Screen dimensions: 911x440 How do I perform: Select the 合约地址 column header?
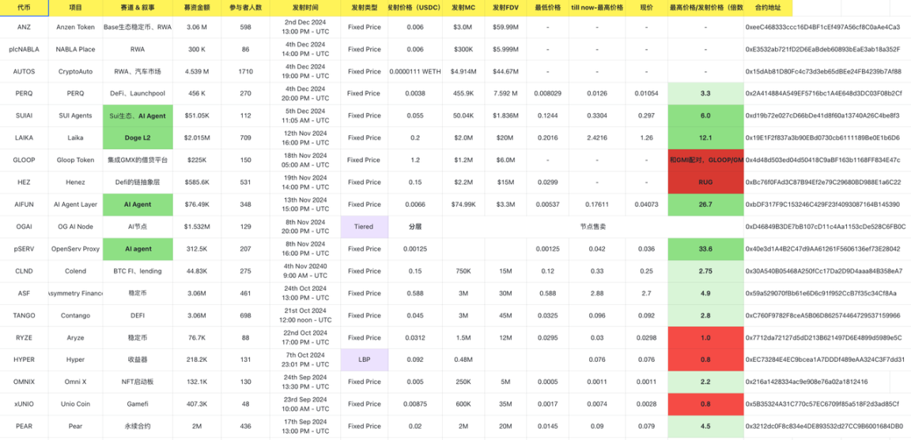[x=767, y=7]
